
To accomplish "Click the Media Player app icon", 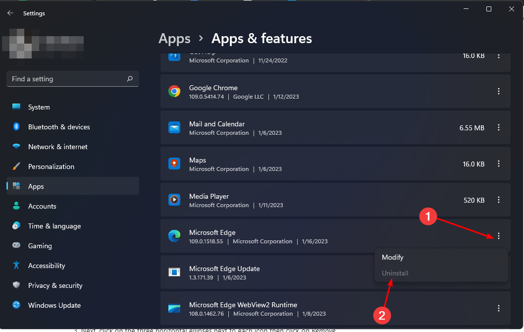I will tap(174, 200).
